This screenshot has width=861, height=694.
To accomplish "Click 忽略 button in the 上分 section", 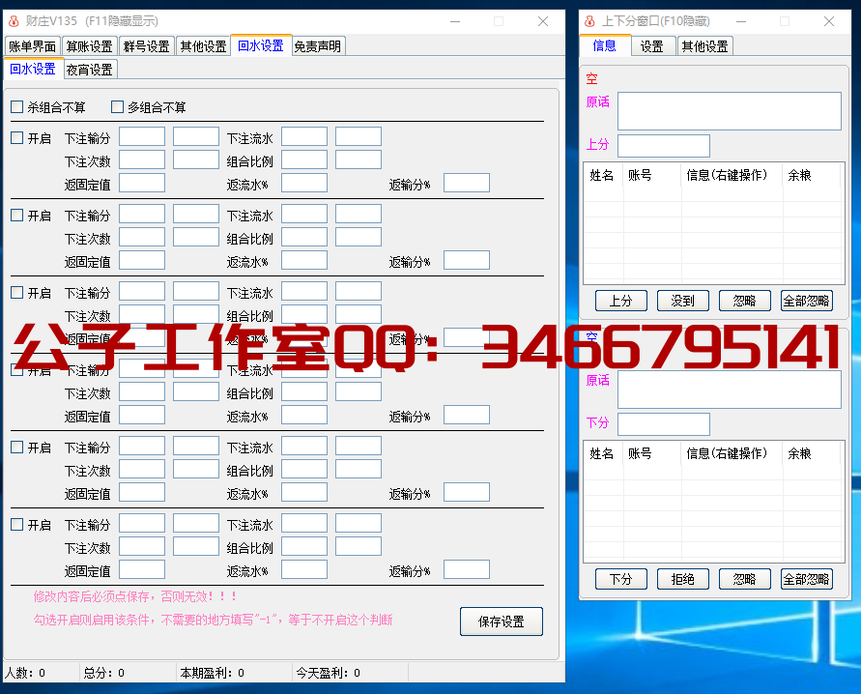I will click(x=745, y=301).
